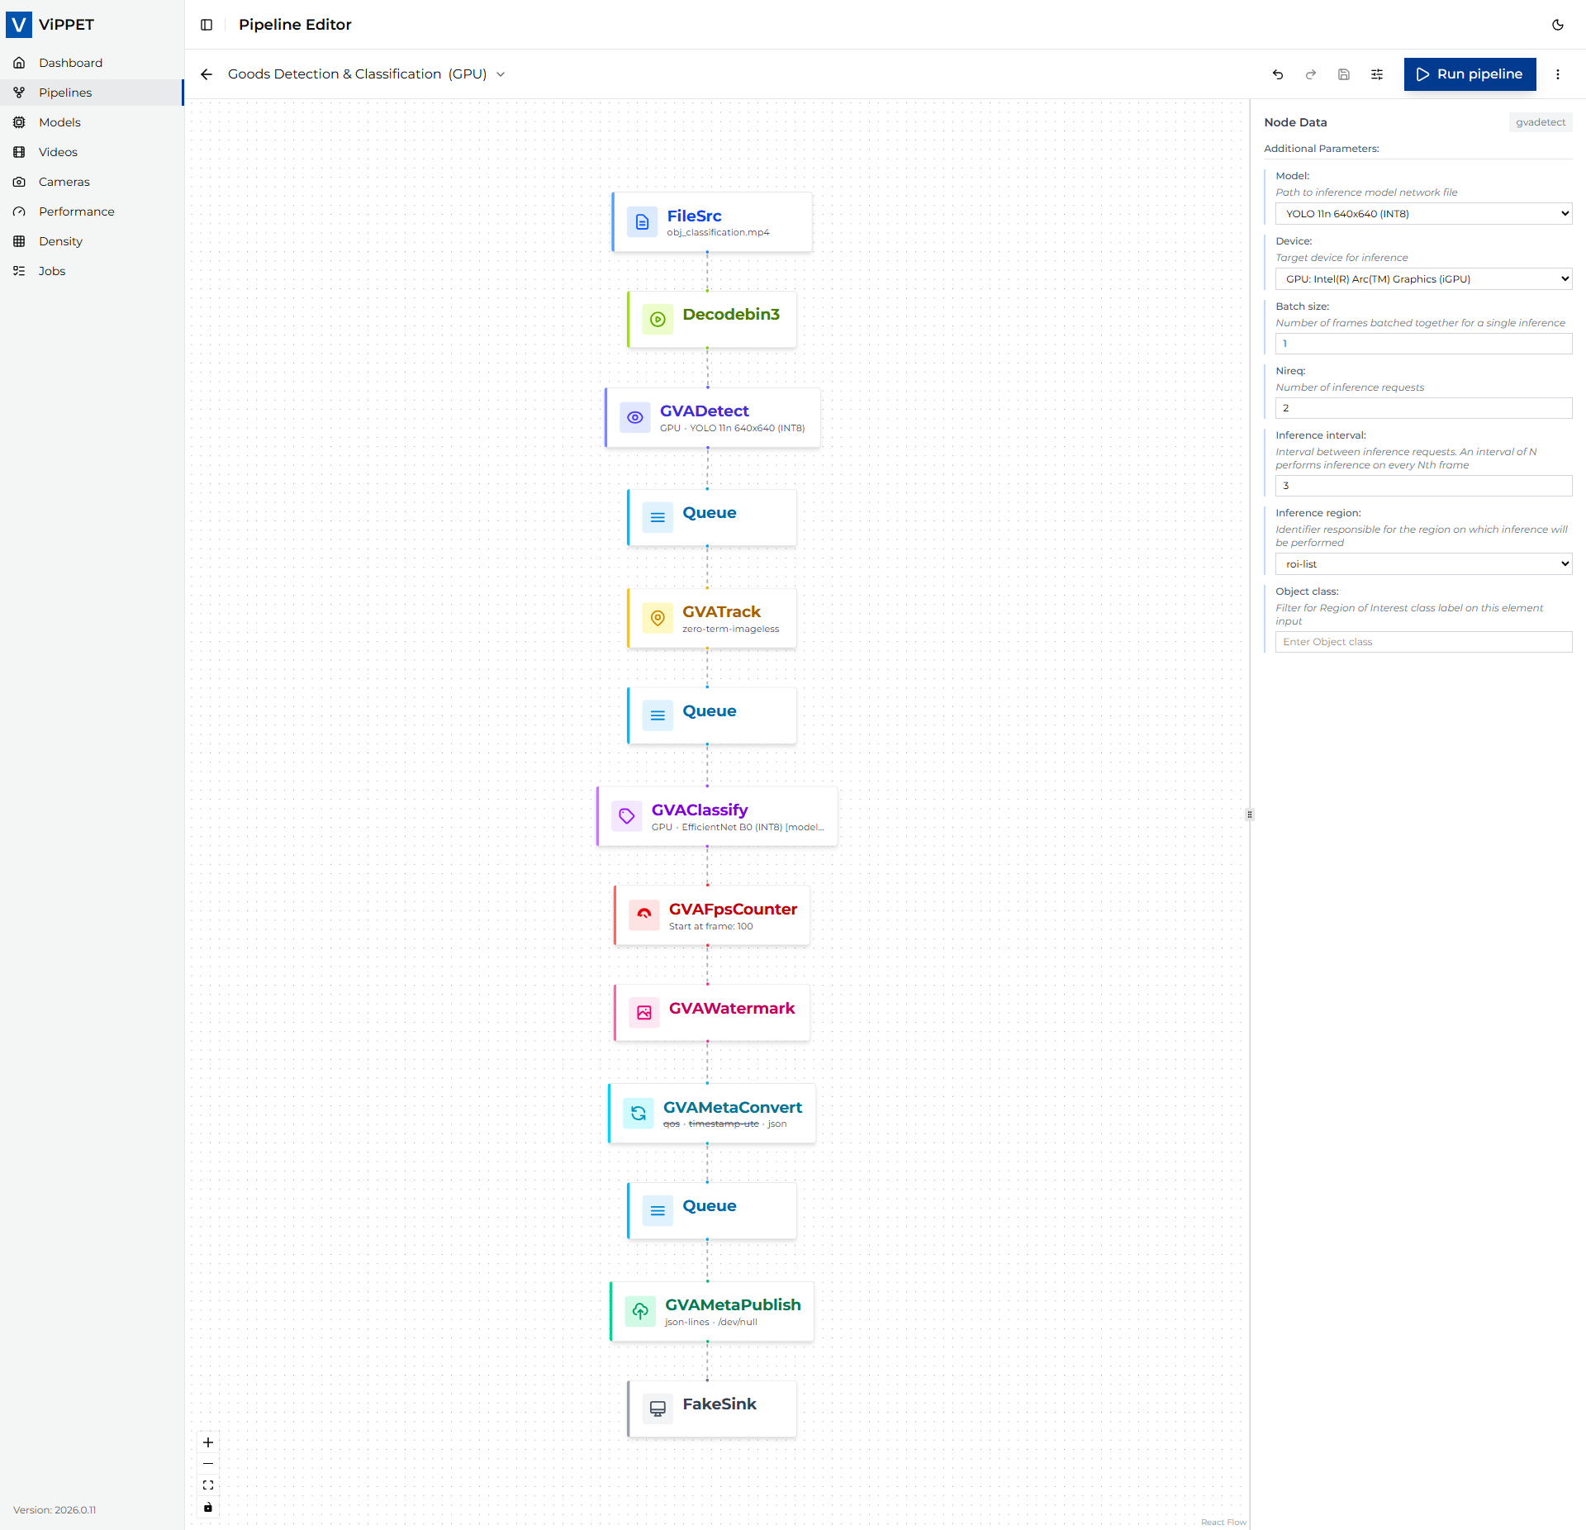Click the Inference interval field
1586x1530 pixels.
point(1423,486)
